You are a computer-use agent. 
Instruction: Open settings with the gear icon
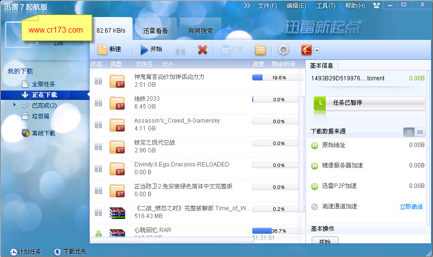coord(283,50)
